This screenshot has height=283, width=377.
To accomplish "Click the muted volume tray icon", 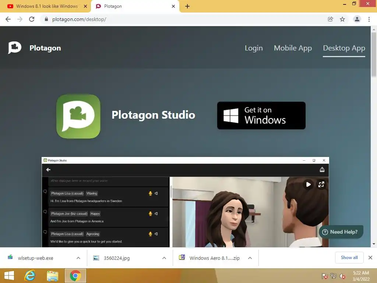I will (342, 276).
